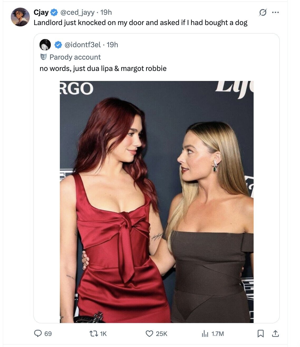
Task: Open the Cjay display name link
Action: point(41,12)
